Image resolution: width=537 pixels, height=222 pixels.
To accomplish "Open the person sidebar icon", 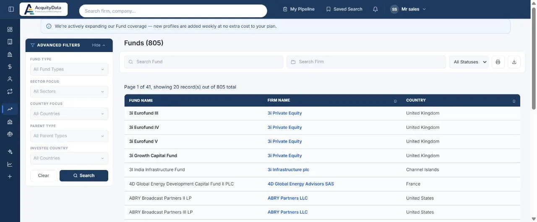I will pyautogui.click(x=10, y=79).
